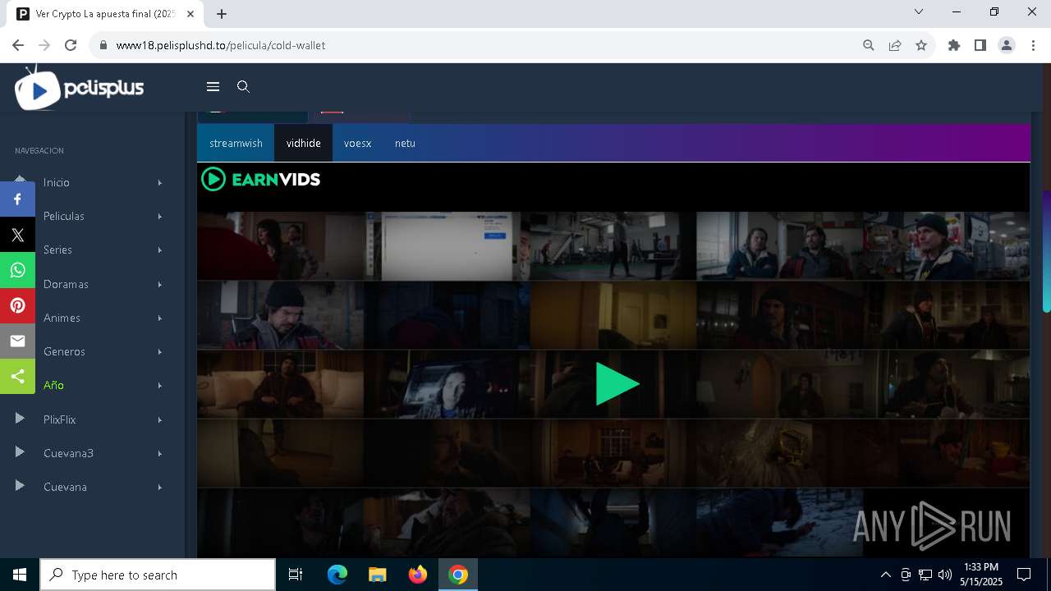Open Generos in navigation
This screenshot has width=1051, height=591.
pos(64,351)
